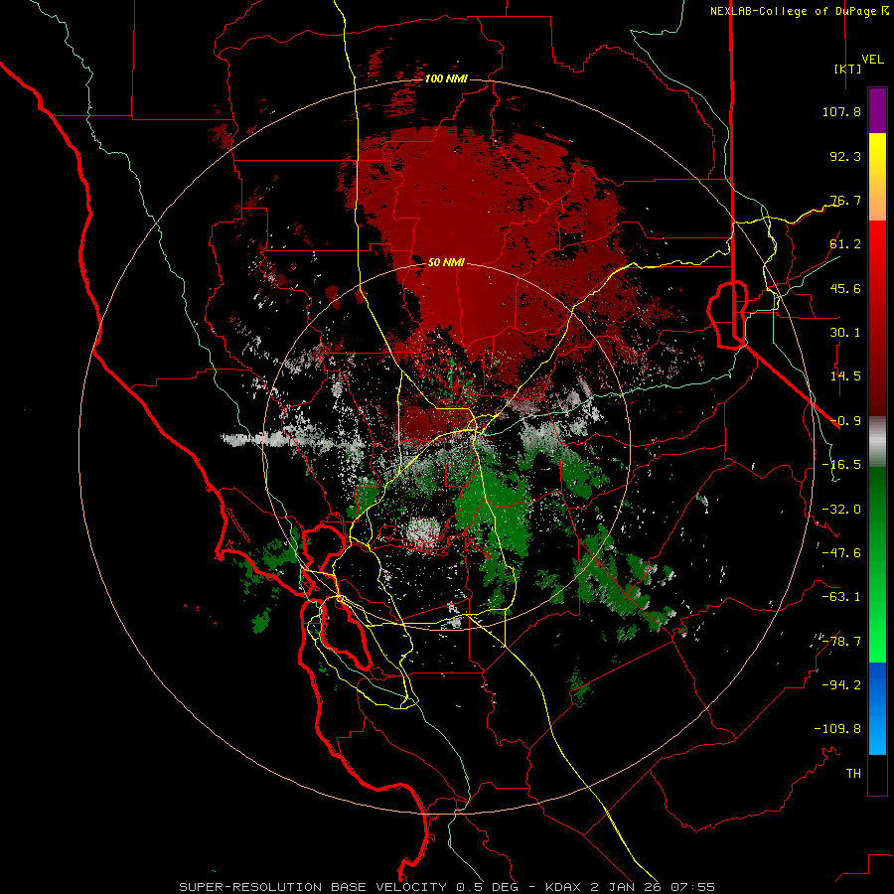Pick the yellow-orange segment of the color bar
894x894 pixels.
click(x=877, y=177)
